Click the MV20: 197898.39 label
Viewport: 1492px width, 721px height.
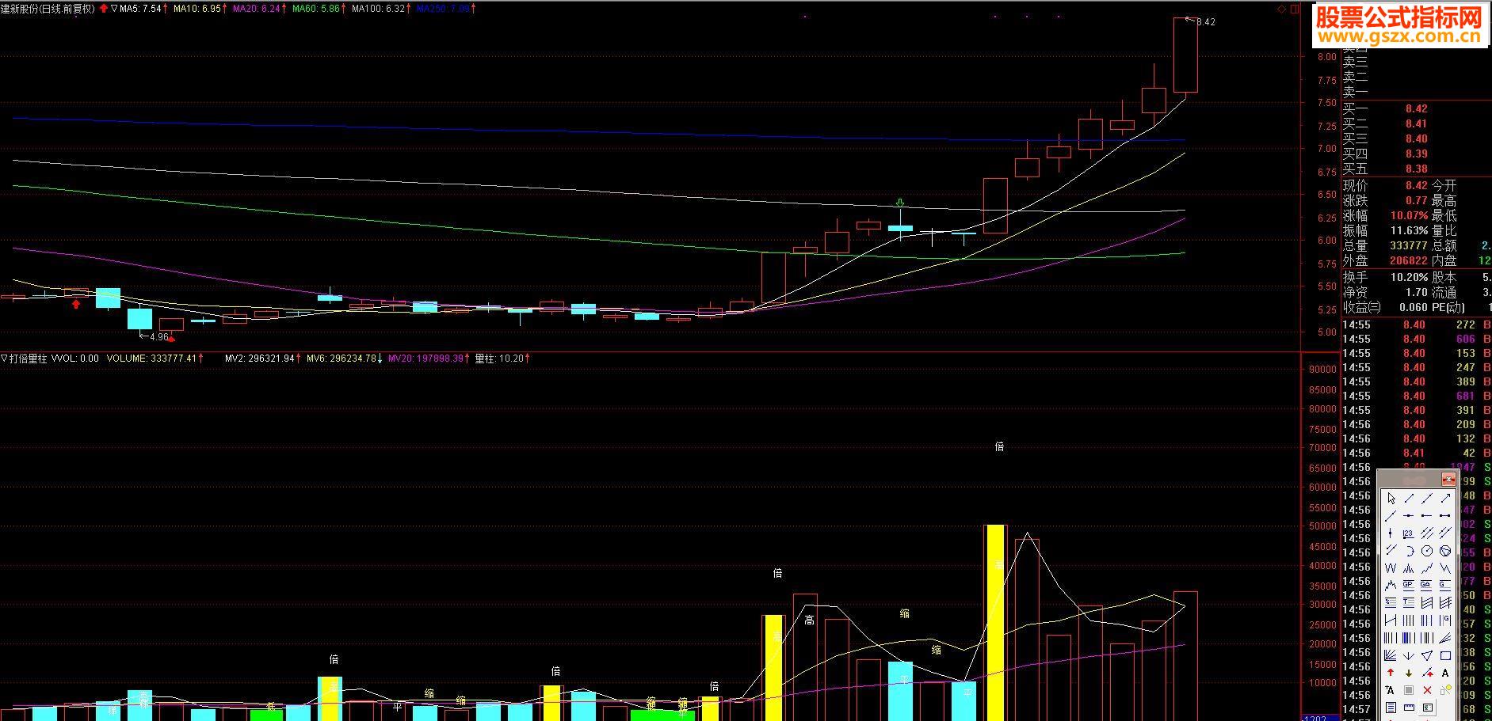point(425,359)
